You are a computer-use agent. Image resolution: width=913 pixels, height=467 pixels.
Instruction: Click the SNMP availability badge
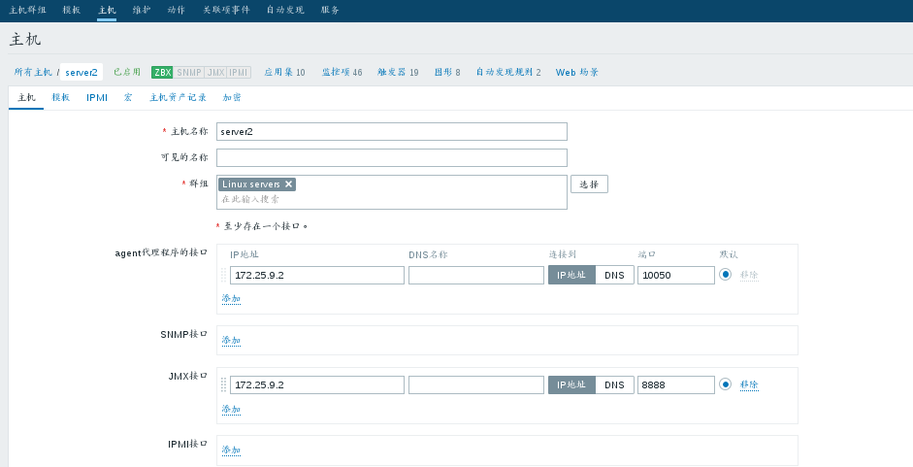(x=189, y=72)
